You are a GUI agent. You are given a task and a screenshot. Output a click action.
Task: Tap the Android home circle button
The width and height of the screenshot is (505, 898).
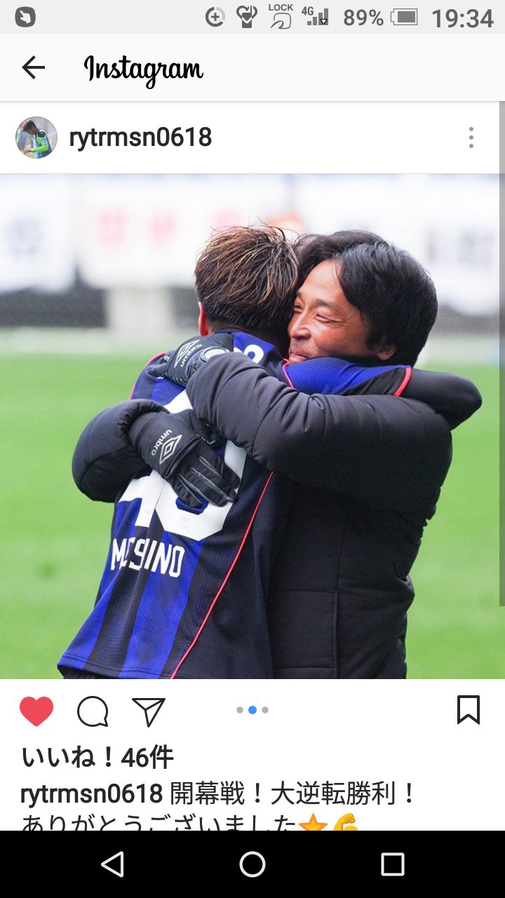[252, 864]
